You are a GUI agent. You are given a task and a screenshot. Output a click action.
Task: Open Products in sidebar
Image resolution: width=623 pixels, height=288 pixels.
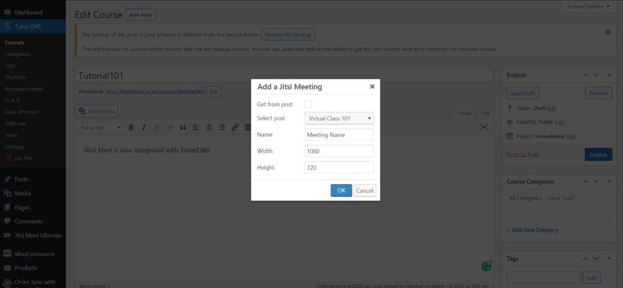coord(26,268)
